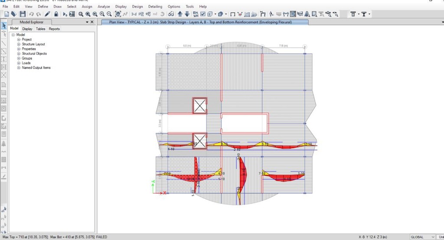This screenshot has height=240, width=444.
Task: Expand the Project tree node
Action: (19, 39)
